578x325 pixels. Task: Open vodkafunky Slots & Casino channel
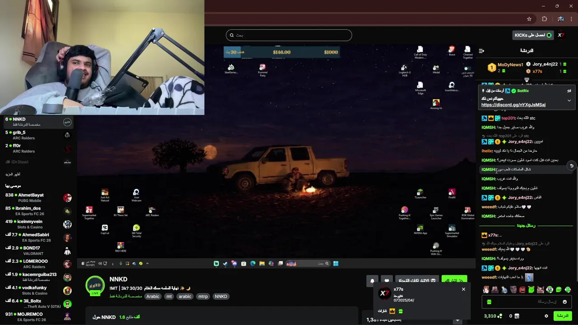38,291
